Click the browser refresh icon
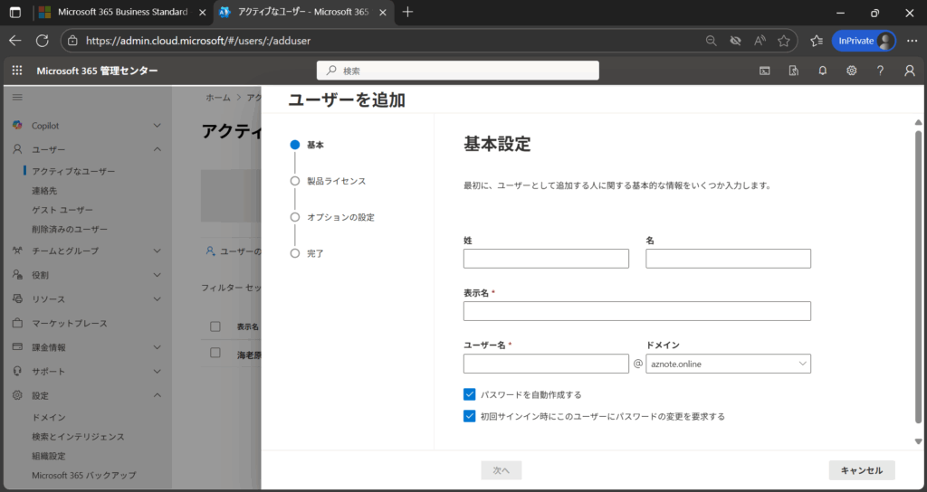 coord(42,41)
